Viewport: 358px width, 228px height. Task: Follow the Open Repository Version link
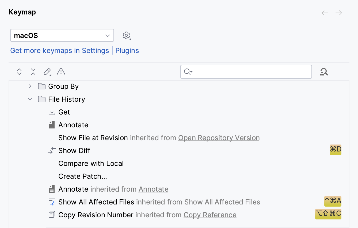(x=219, y=138)
